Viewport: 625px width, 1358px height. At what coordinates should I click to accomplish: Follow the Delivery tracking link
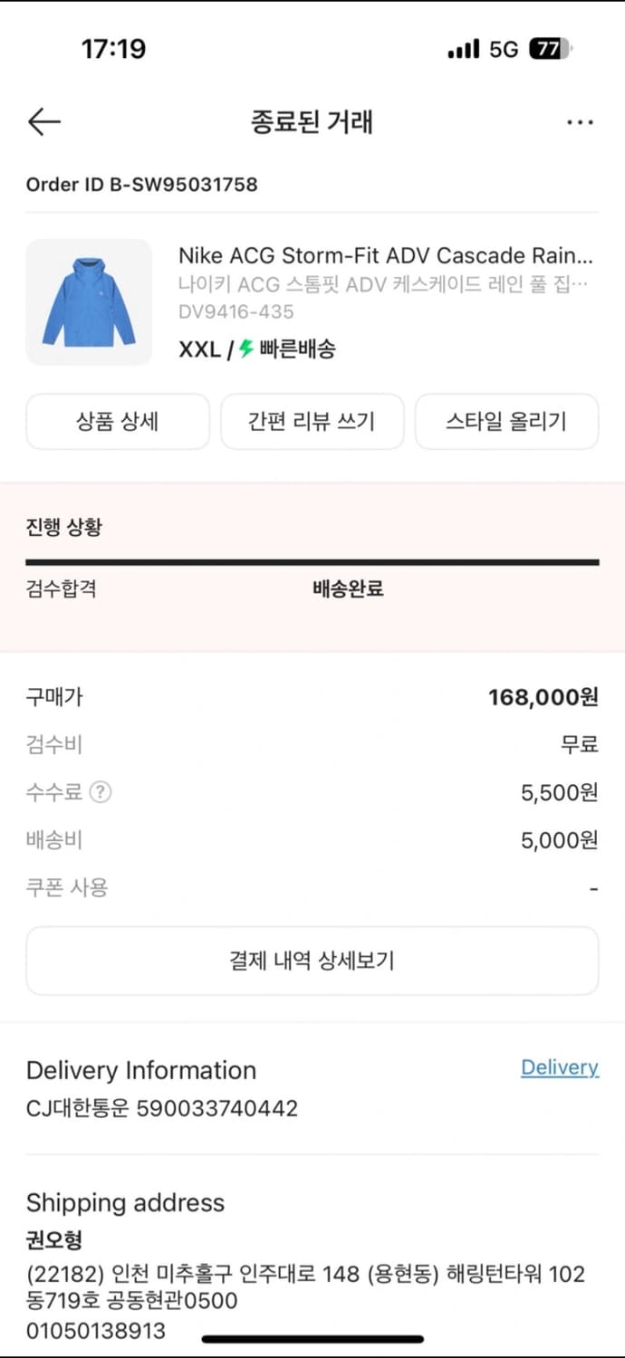(559, 1068)
